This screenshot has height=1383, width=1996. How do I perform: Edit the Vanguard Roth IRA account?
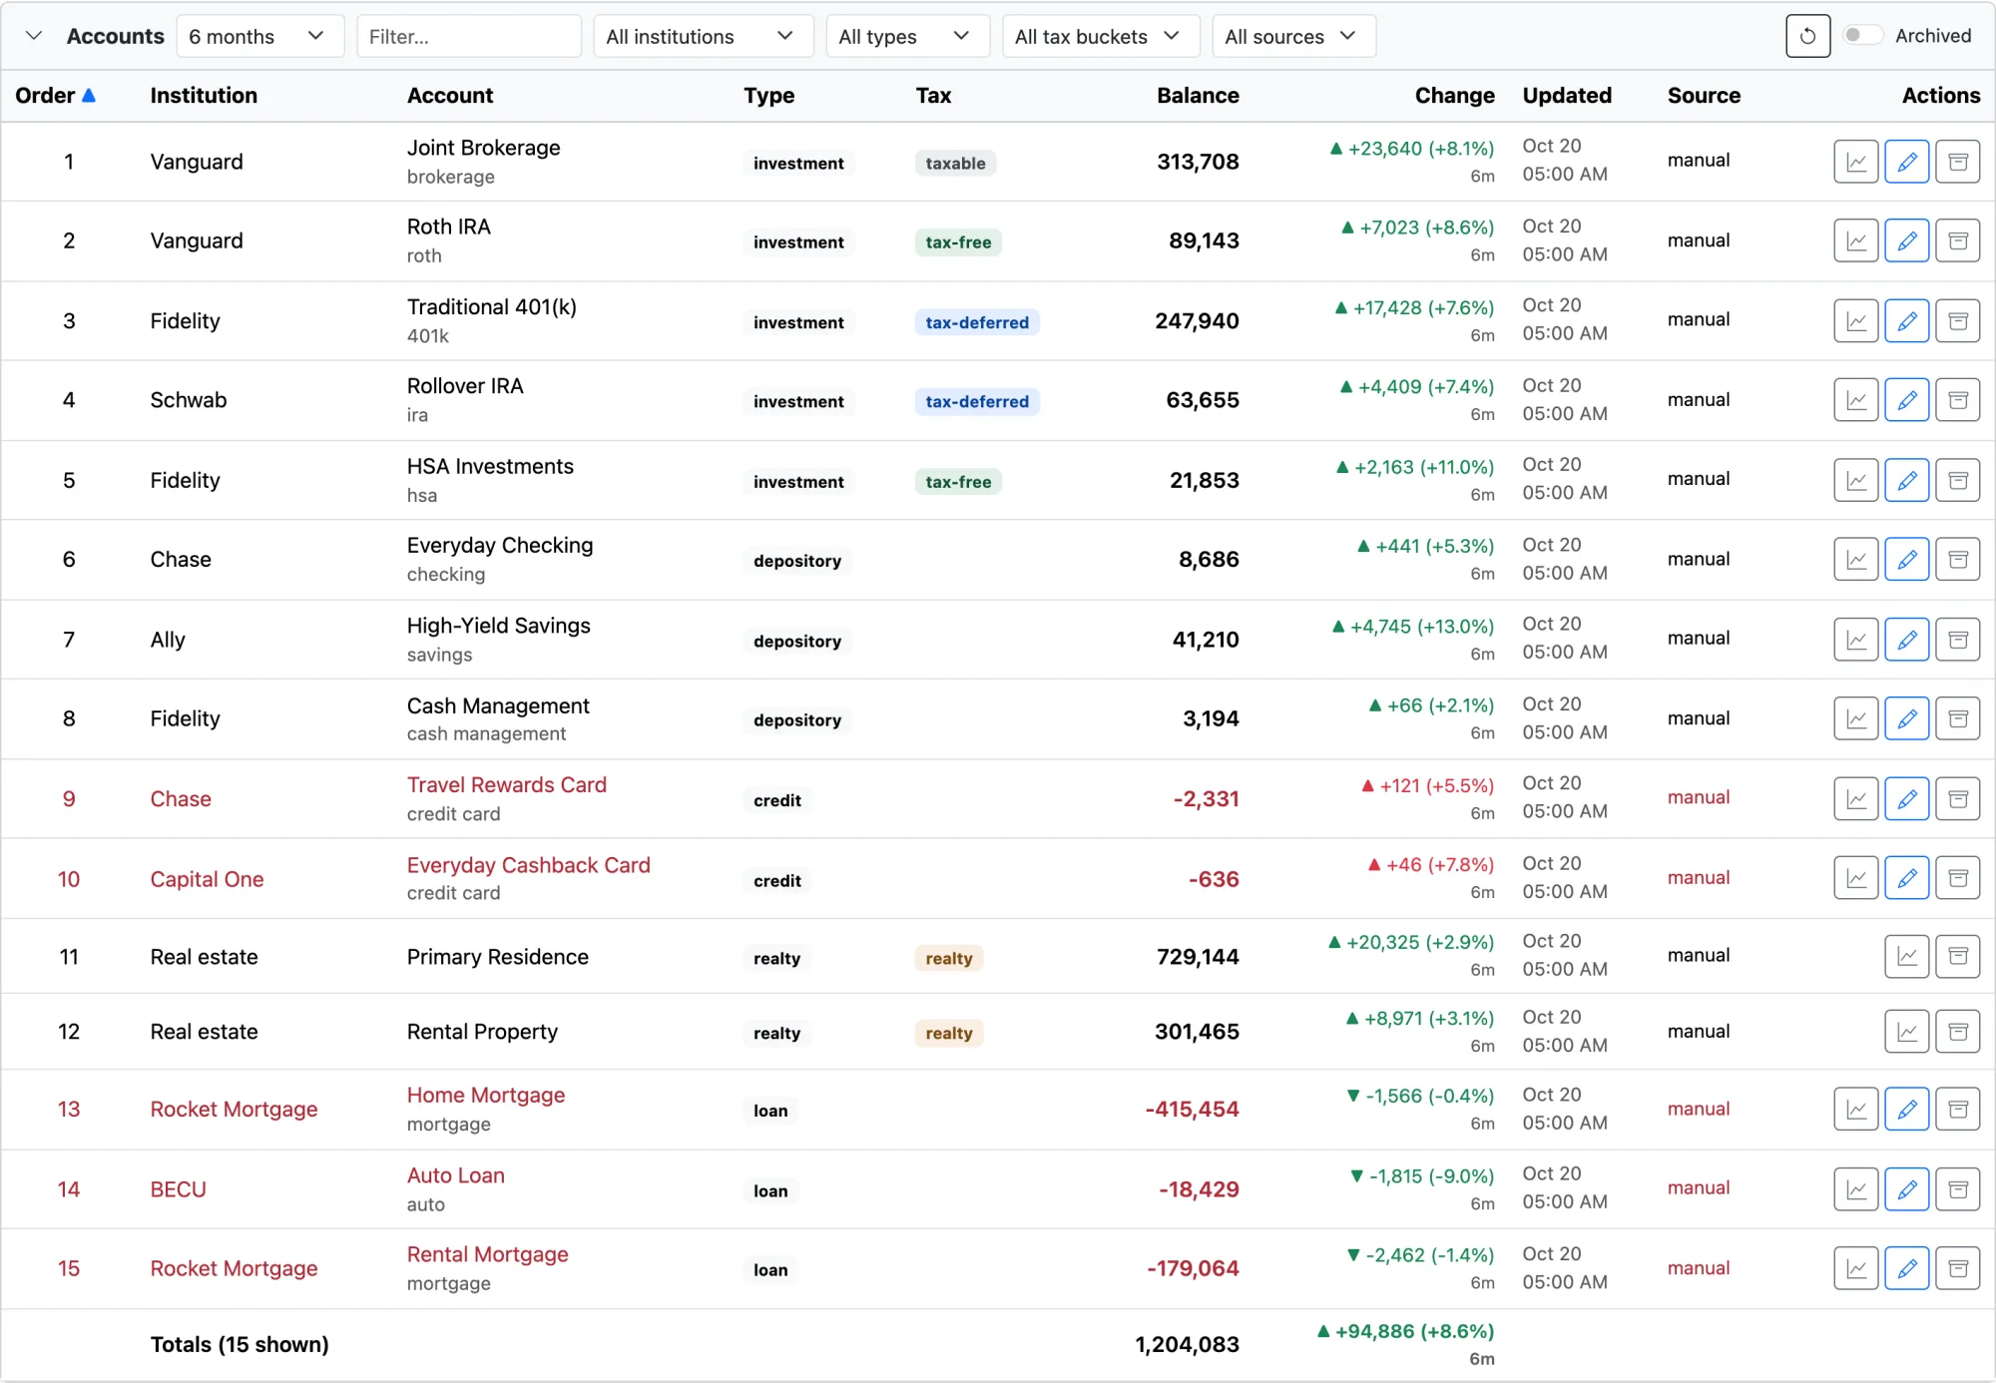coord(1907,240)
